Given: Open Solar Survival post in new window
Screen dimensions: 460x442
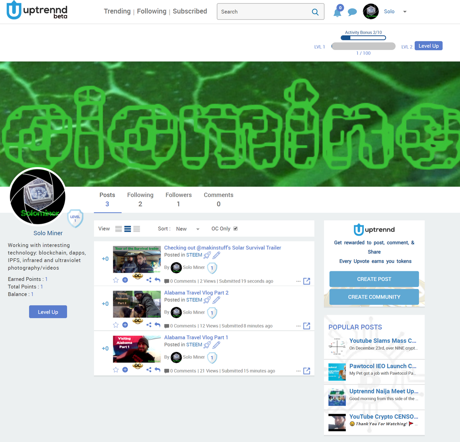Looking at the screenshot, I should coord(307,281).
